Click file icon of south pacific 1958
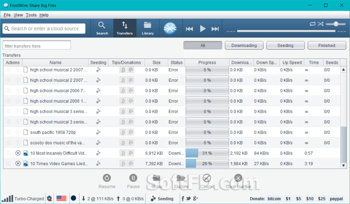 (x=26, y=132)
